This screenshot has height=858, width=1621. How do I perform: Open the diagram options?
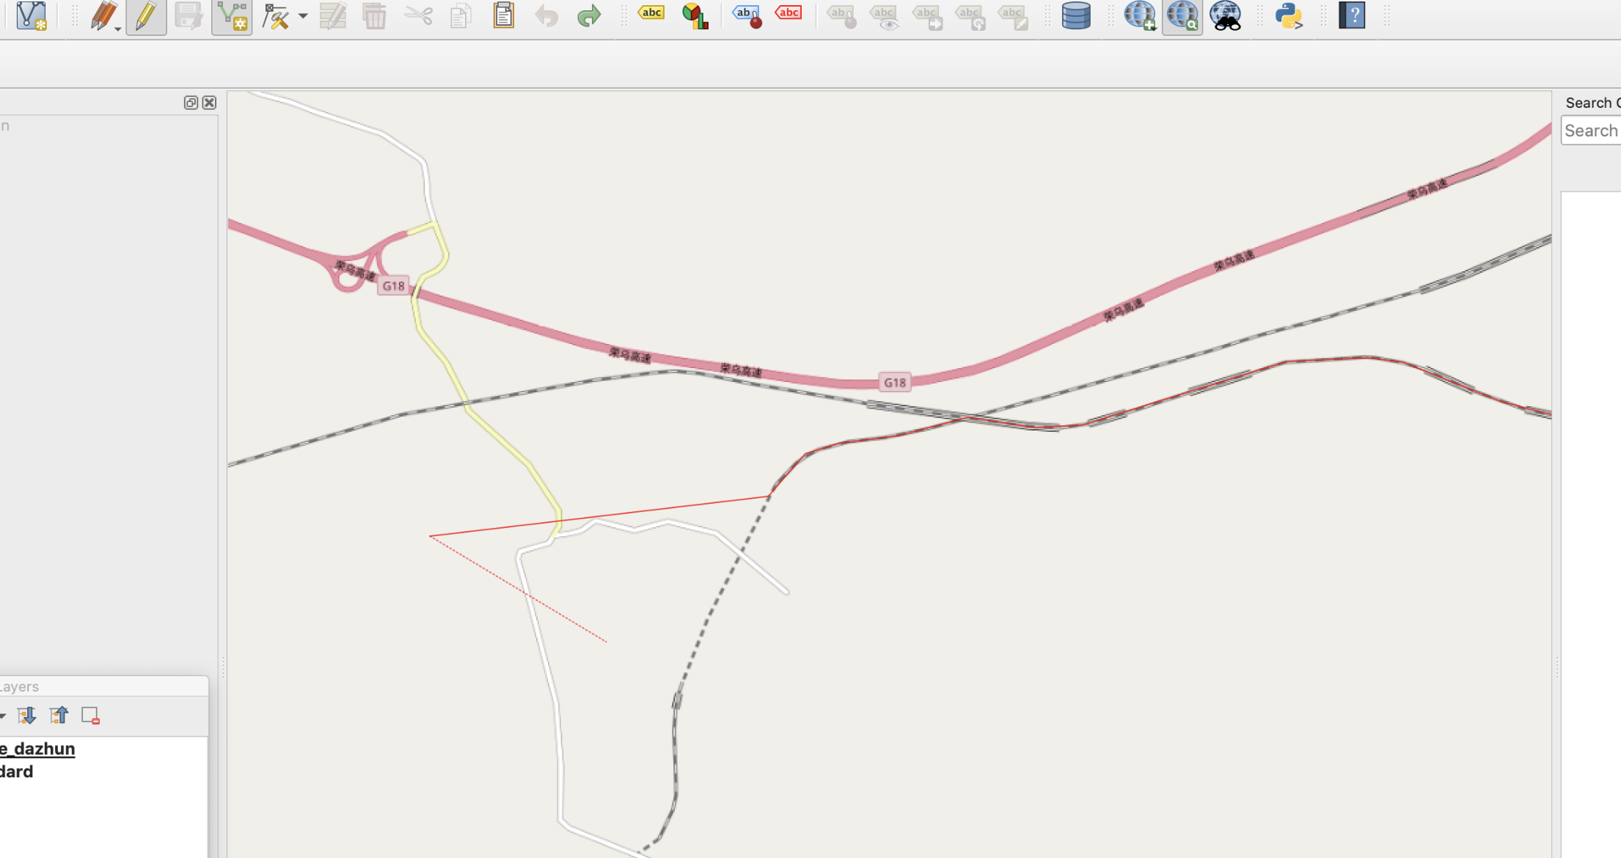pos(695,16)
